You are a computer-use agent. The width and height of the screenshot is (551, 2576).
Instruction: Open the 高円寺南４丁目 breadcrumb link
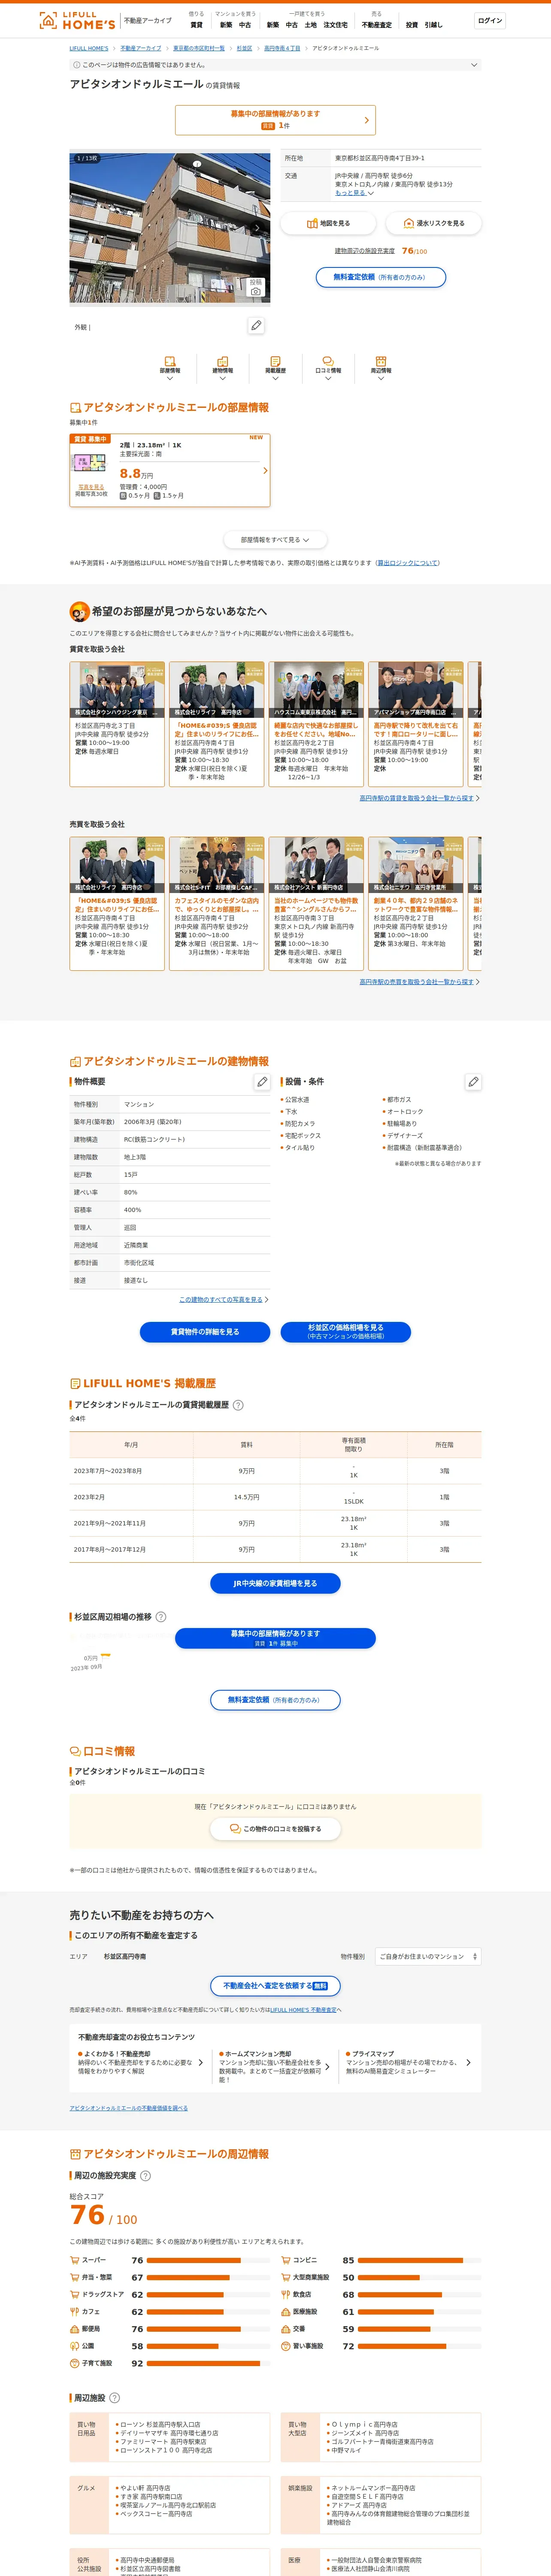point(282,48)
